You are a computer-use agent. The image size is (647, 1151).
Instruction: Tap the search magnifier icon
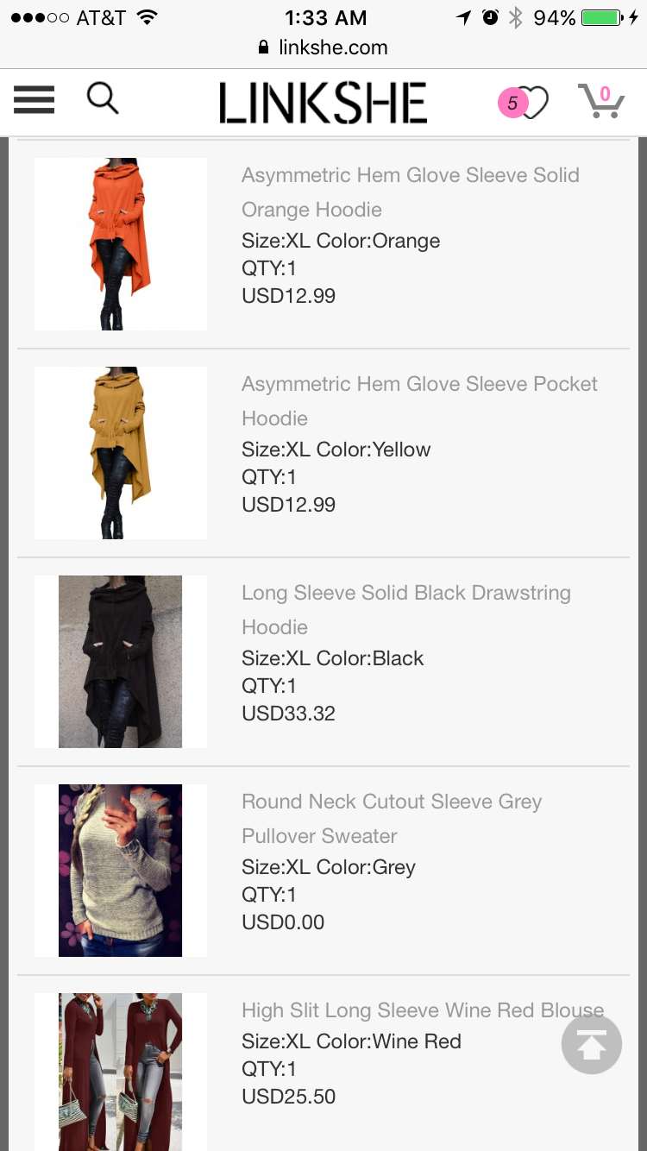(x=103, y=98)
